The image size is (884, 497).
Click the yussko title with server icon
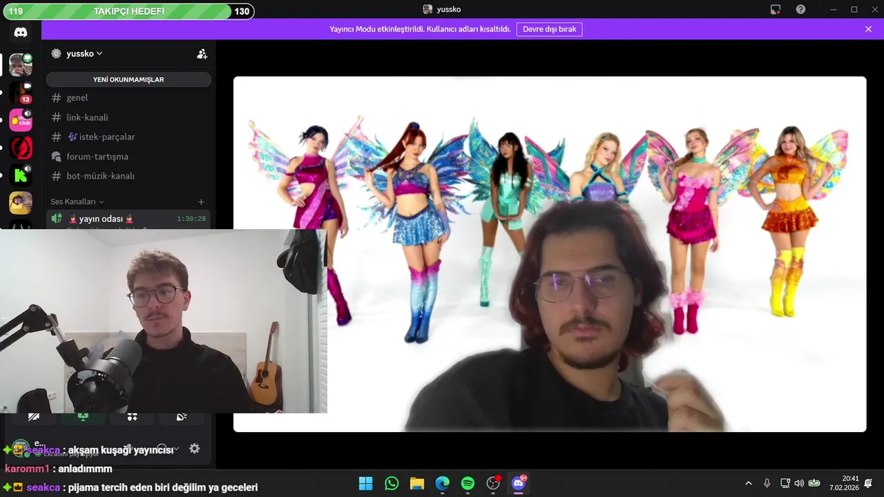(442, 10)
